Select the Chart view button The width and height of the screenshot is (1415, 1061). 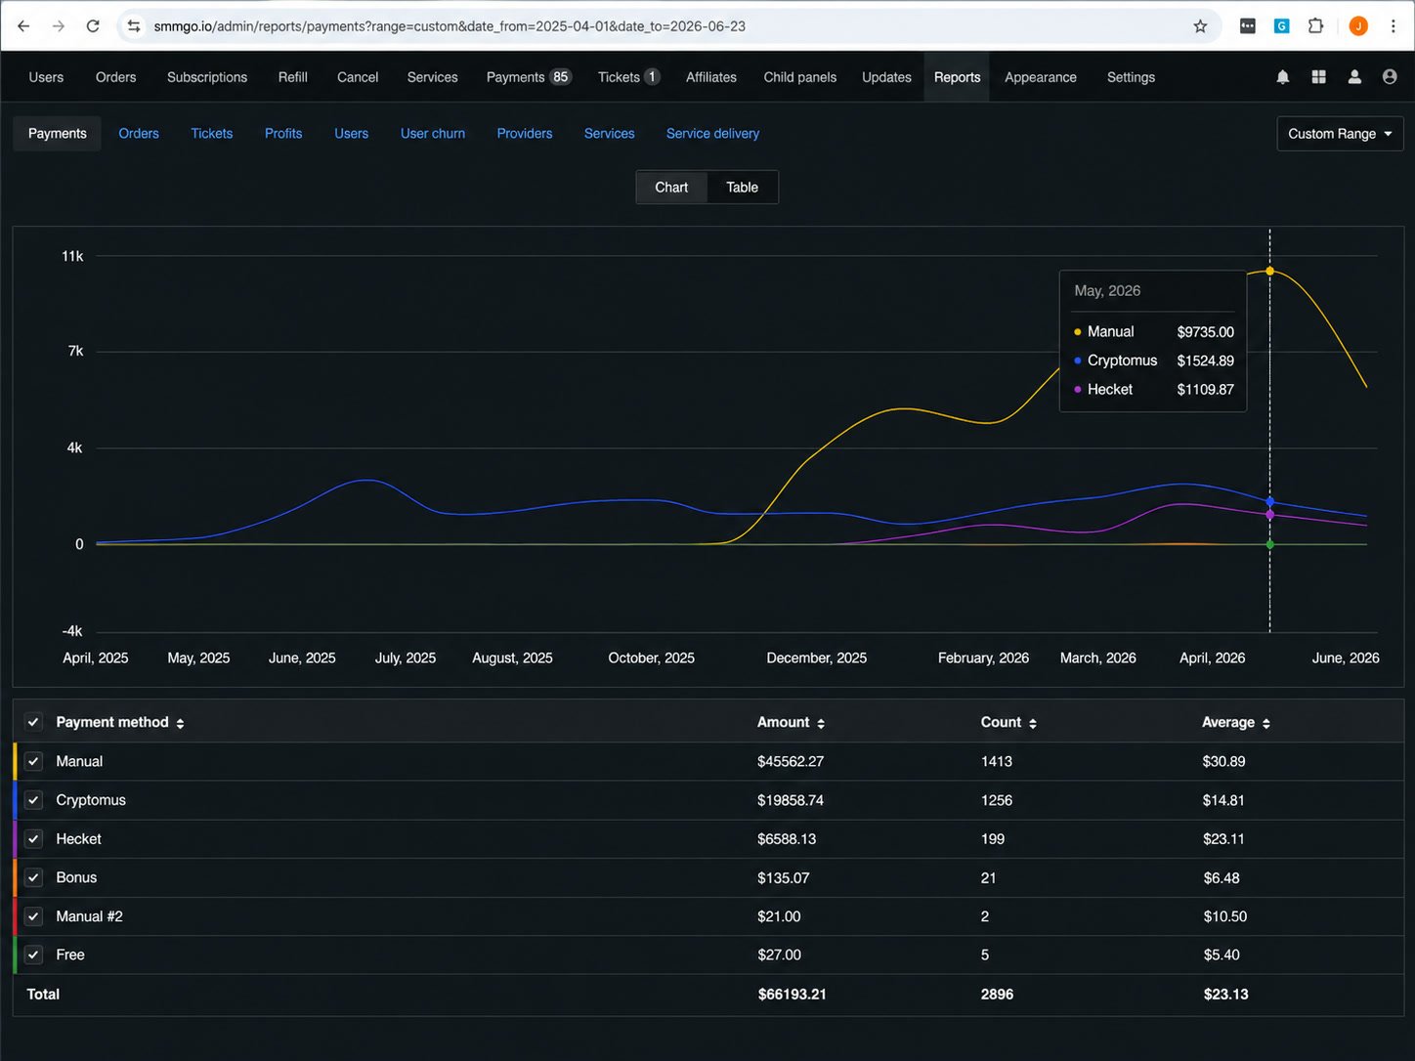[671, 188]
